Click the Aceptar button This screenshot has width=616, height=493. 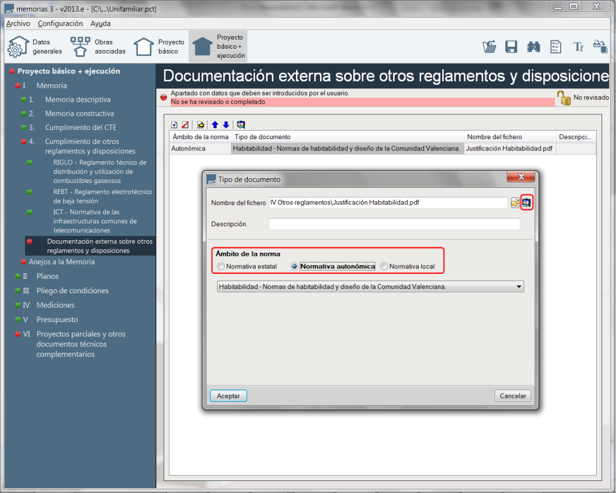tap(228, 396)
